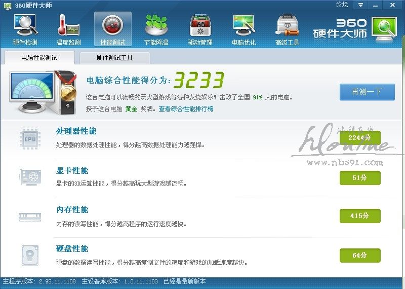Expand the title bar dropdown arrow menu
The width and height of the screenshot is (405, 289).
[360, 5]
